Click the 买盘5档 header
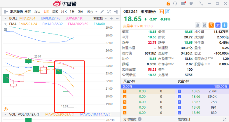 click(129, 81)
